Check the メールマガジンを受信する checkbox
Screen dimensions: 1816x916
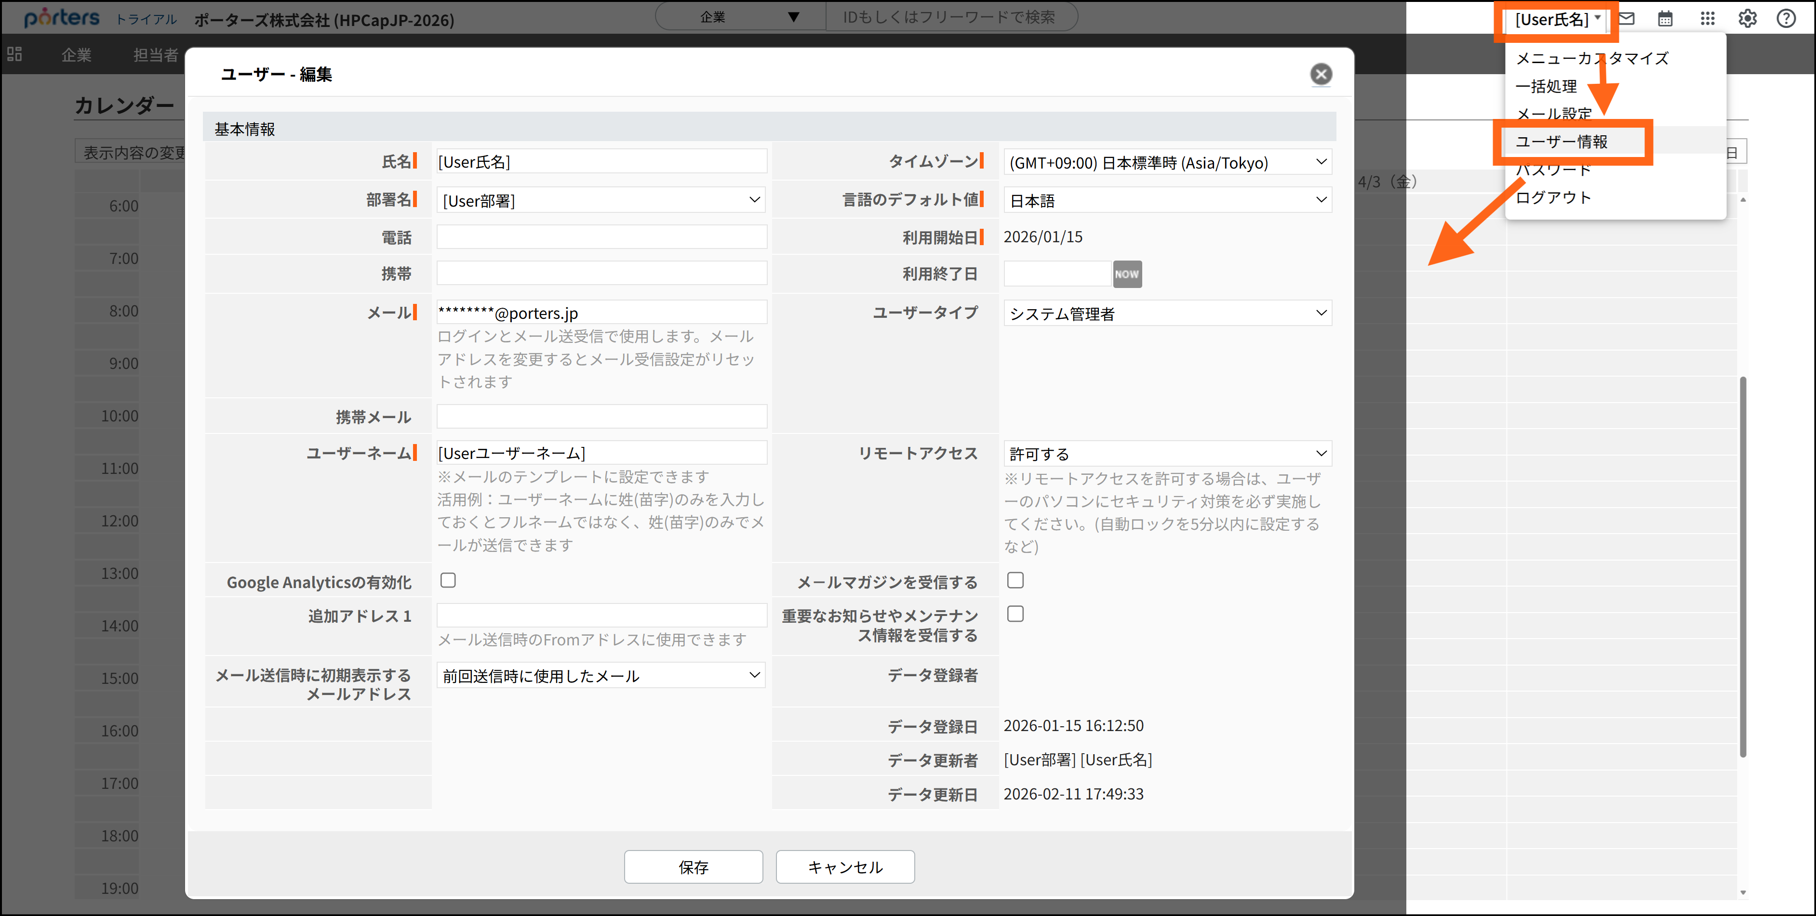coord(1015,579)
